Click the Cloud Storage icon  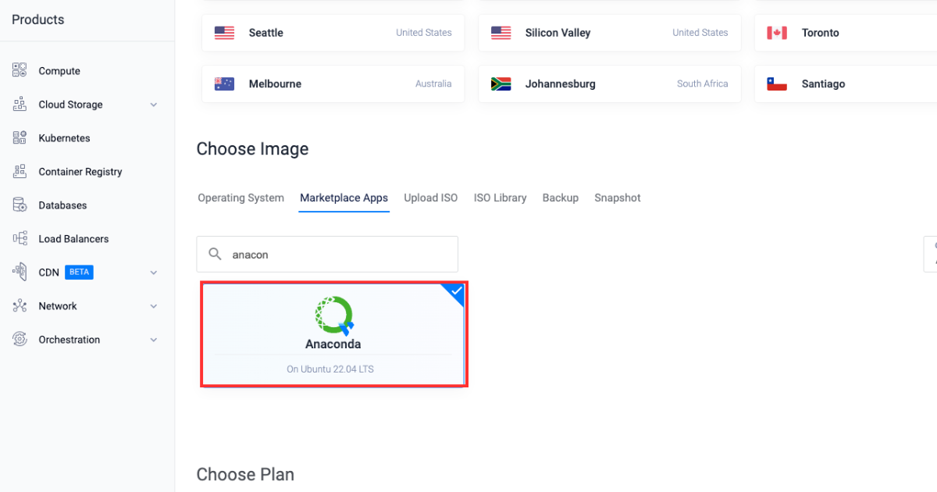coord(20,105)
